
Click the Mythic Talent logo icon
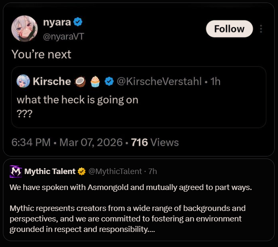click(16, 171)
